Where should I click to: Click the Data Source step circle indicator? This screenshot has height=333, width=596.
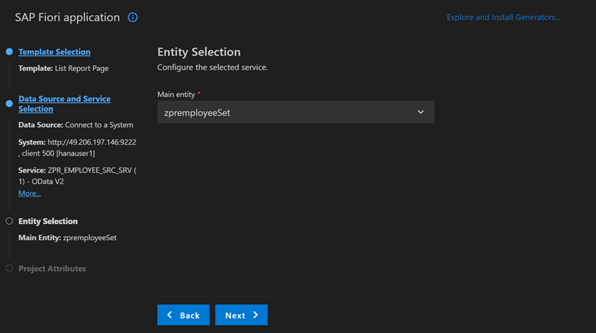point(9,104)
